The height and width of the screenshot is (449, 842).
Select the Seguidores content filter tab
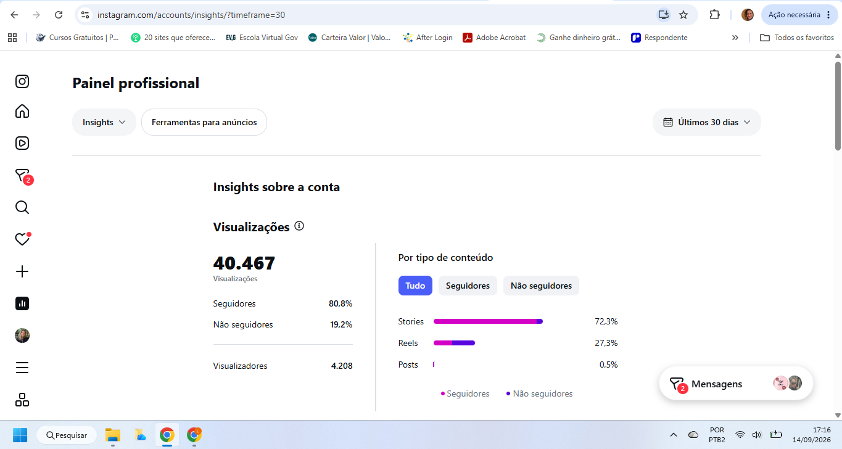coord(468,286)
